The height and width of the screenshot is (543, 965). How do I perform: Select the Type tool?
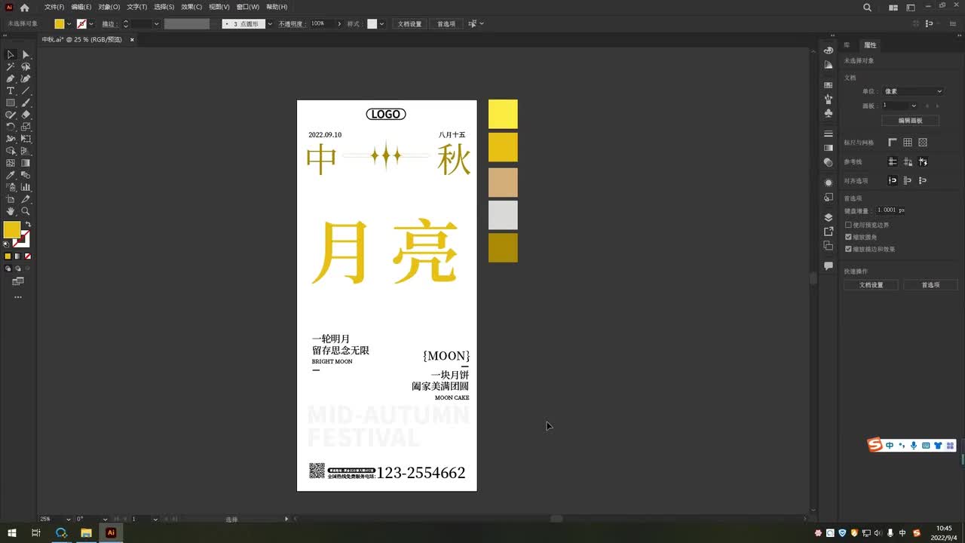[x=11, y=90]
